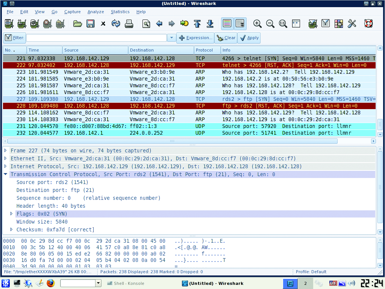Open a capture file with folder icon
Image resolution: width=385 pixels, height=289 pixels.
77,24
